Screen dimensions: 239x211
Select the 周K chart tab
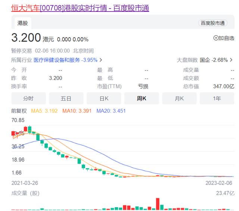point(142,98)
